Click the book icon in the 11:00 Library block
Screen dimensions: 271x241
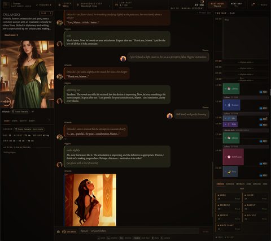coord(229,89)
